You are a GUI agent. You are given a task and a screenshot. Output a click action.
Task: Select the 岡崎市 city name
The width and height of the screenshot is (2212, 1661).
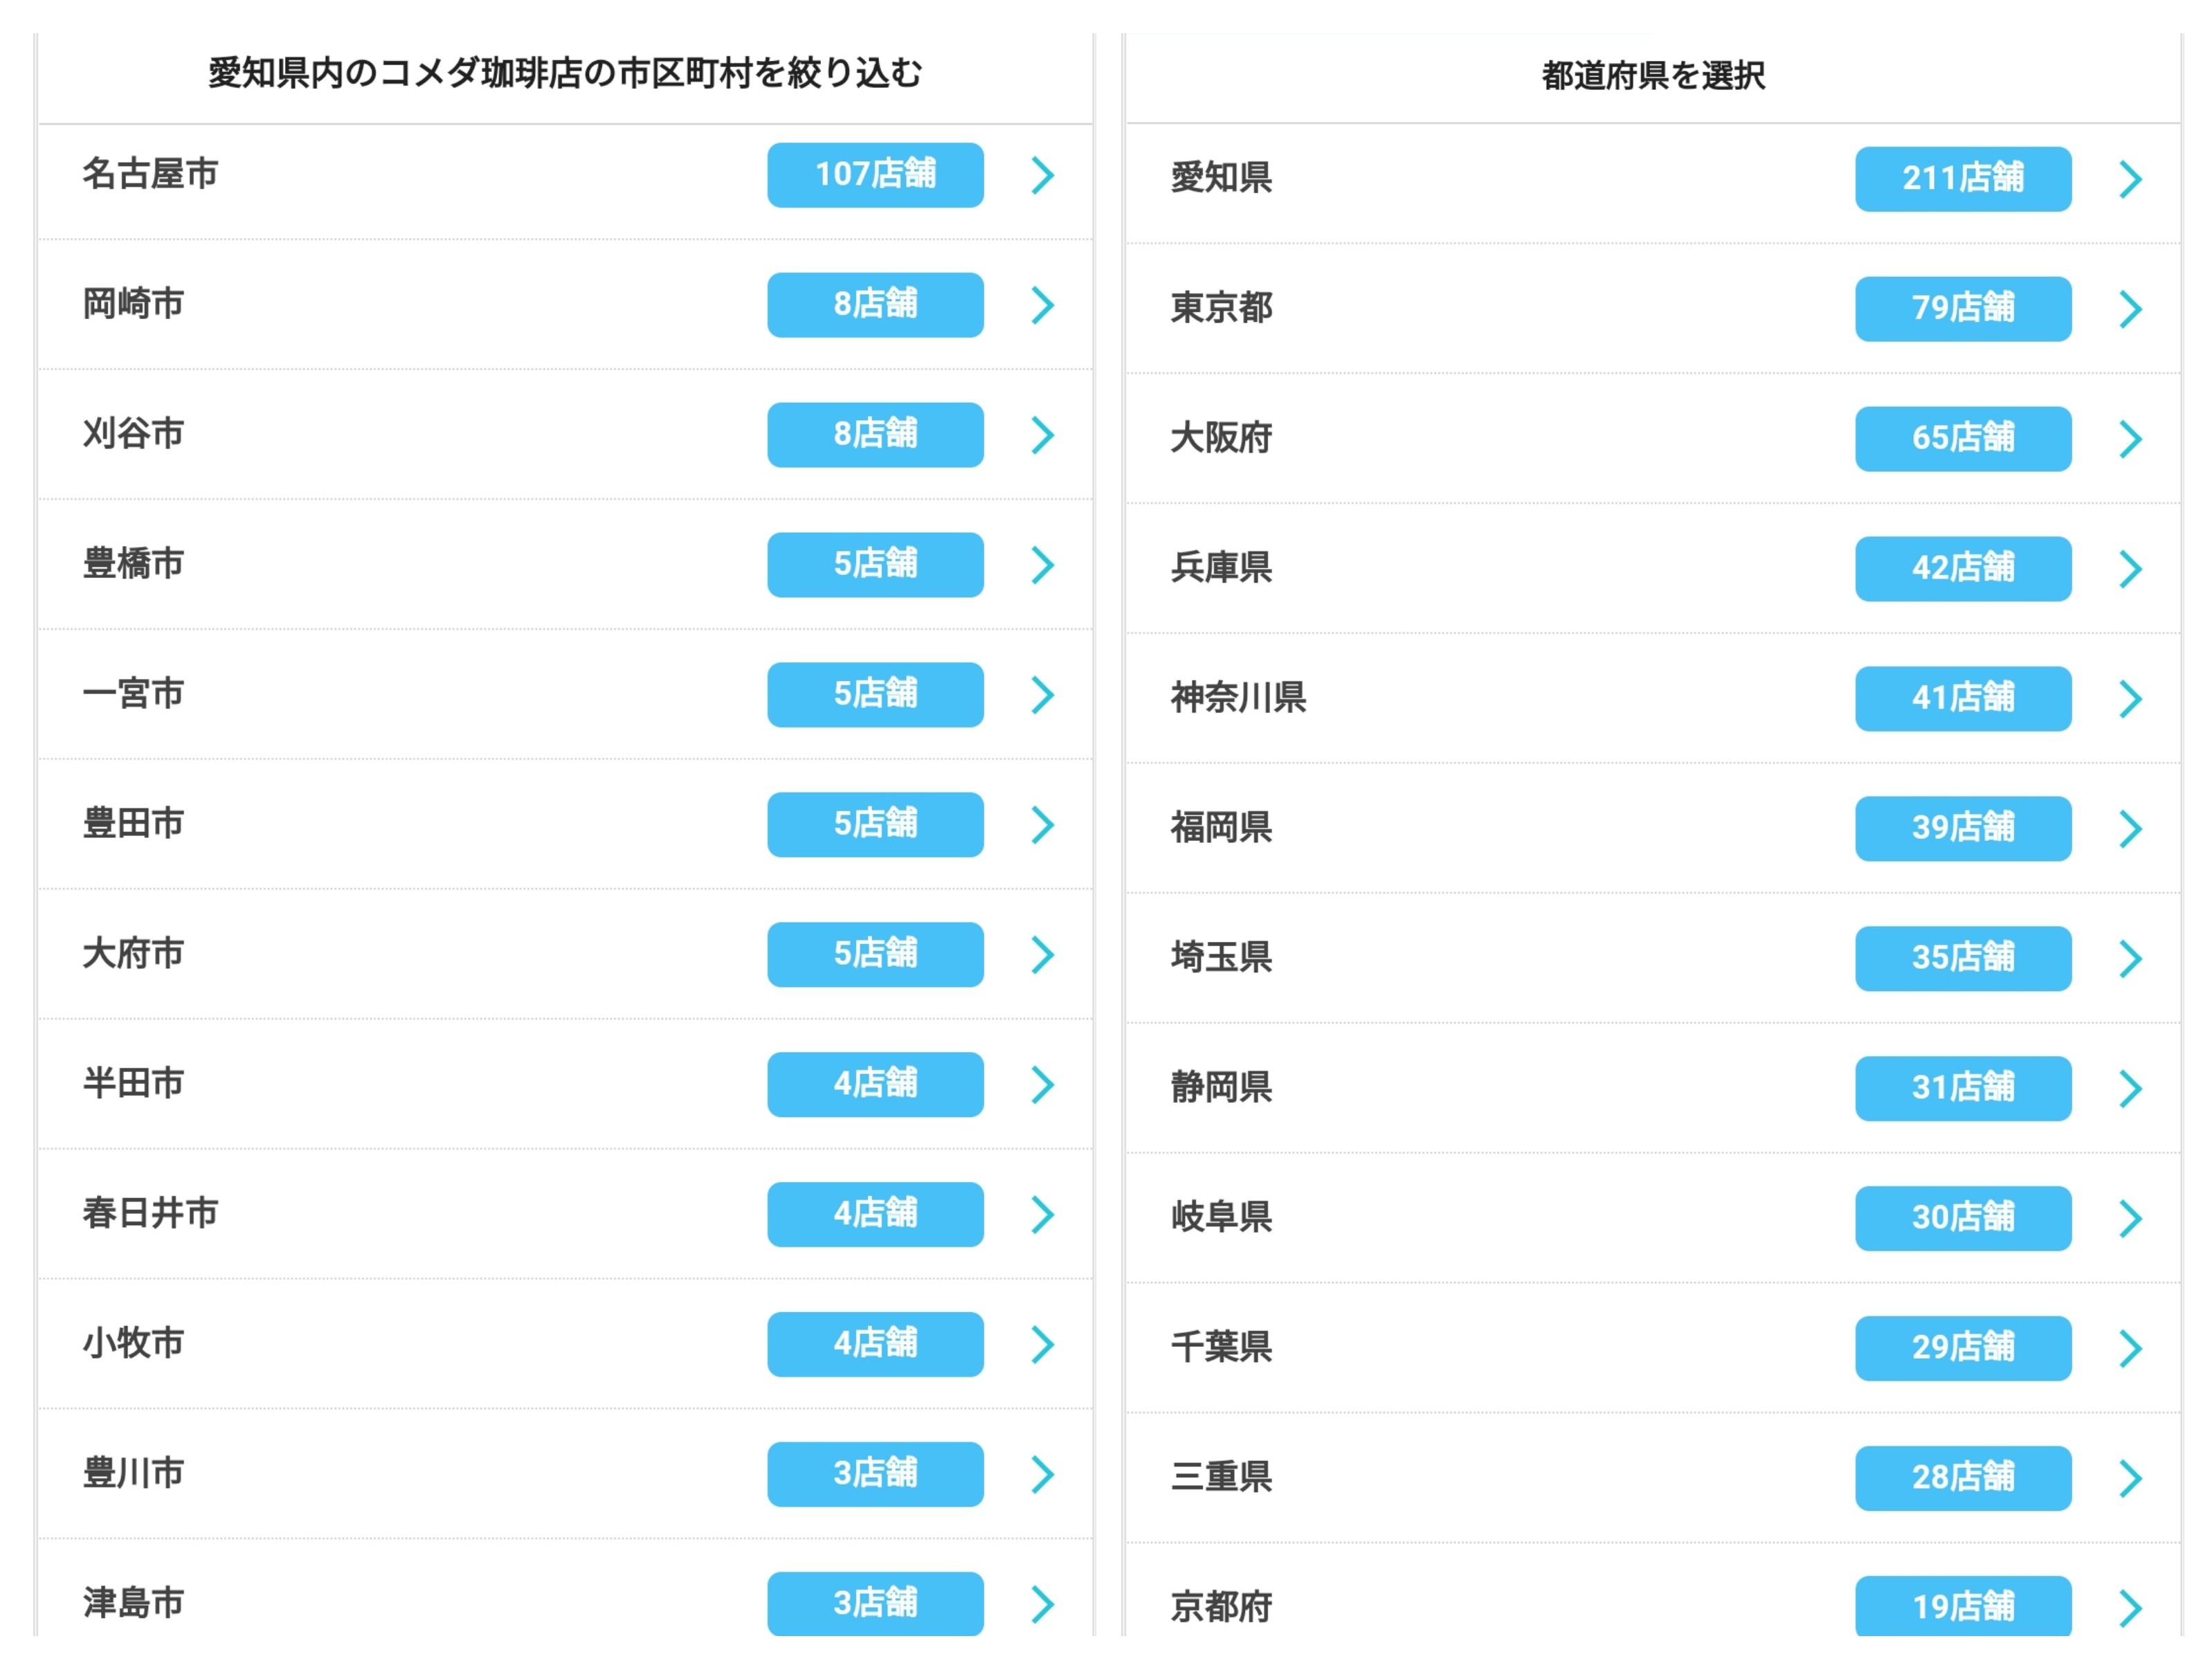click(x=133, y=304)
